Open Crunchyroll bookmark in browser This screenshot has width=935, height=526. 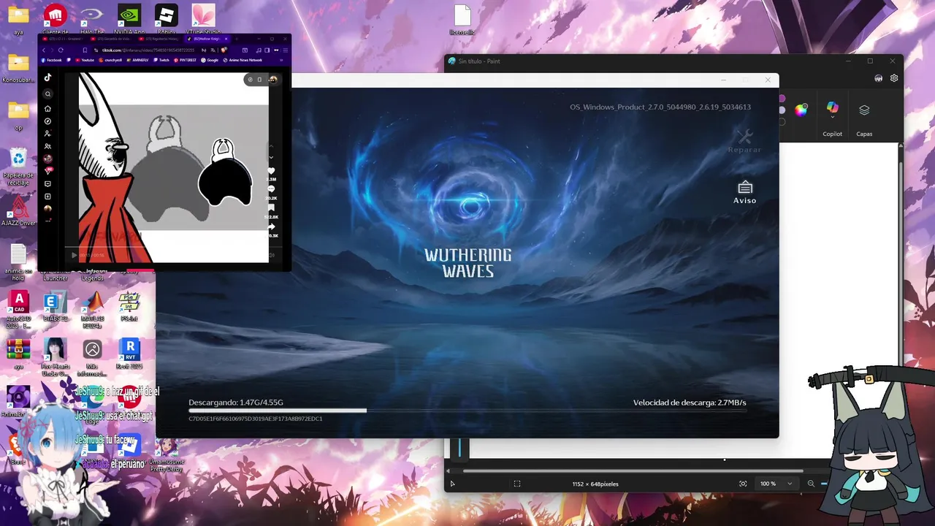coord(110,60)
